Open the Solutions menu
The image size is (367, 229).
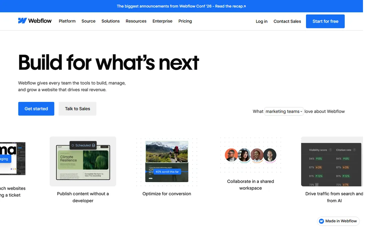pos(110,21)
